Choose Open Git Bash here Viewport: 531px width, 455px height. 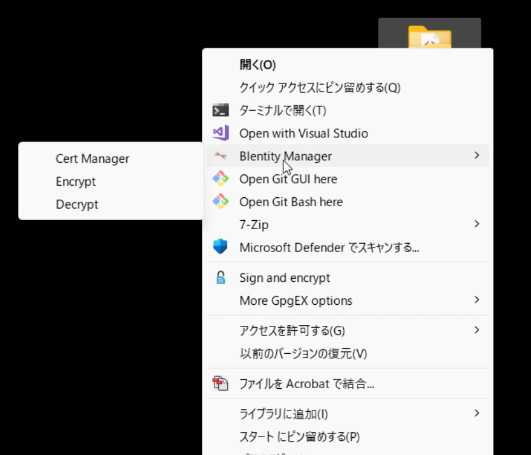348,202
